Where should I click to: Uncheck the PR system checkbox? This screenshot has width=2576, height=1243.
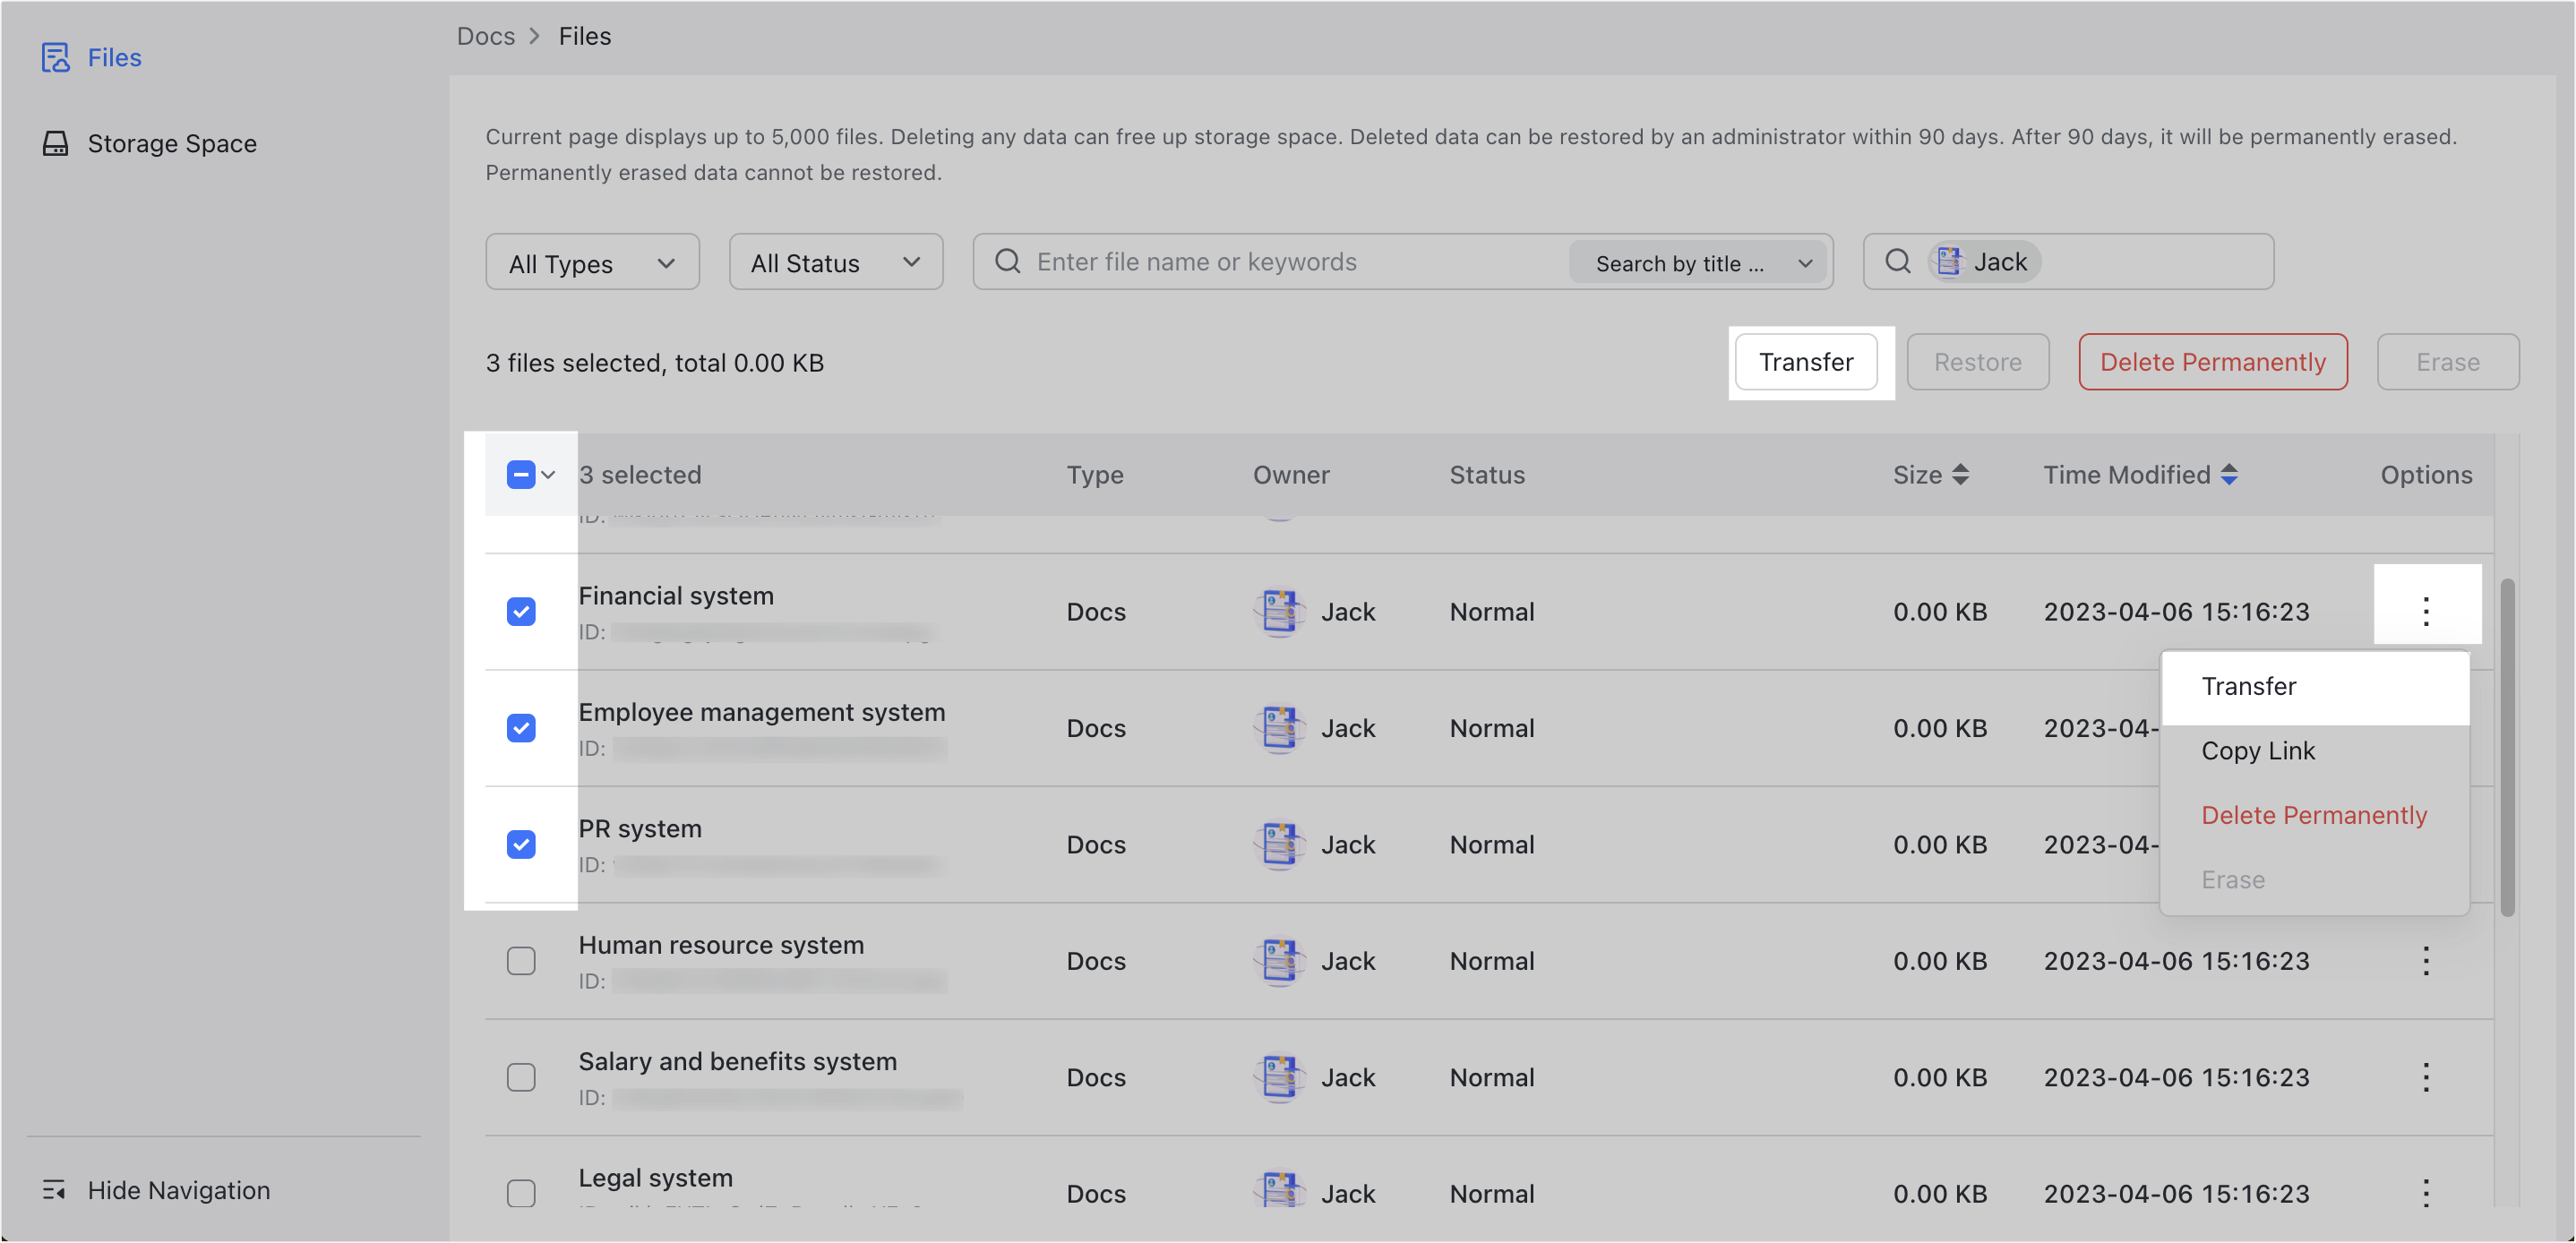pos(521,844)
